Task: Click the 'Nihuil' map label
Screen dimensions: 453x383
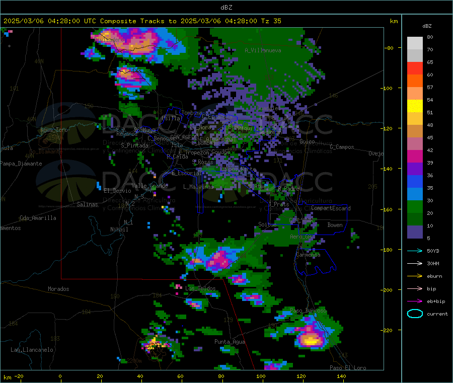Action: pos(119,229)
